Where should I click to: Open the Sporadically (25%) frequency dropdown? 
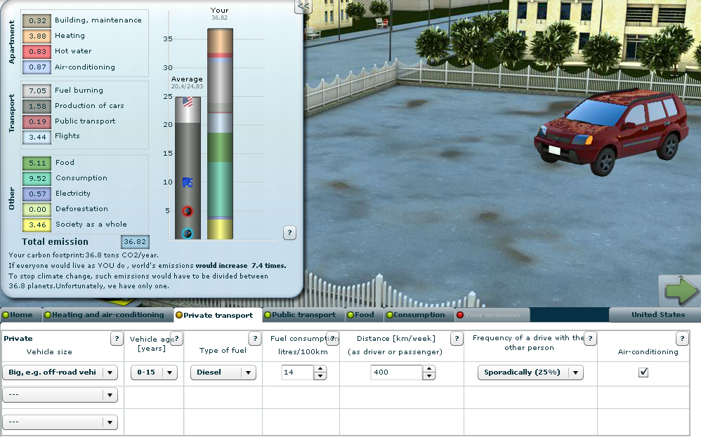(530, 372)
